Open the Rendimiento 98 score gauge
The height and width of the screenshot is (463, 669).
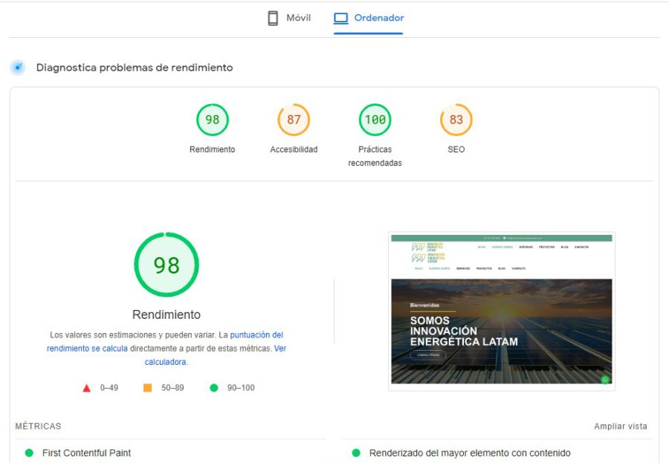coord(213,120)
